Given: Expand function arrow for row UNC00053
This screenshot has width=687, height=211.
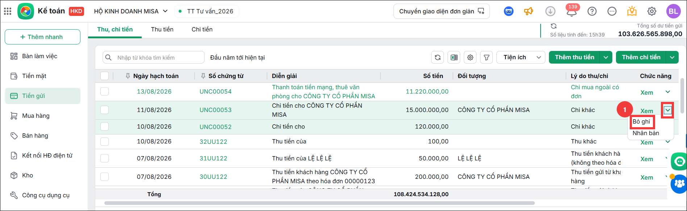Looking at the screenshot, I should [x=667, y=110].
